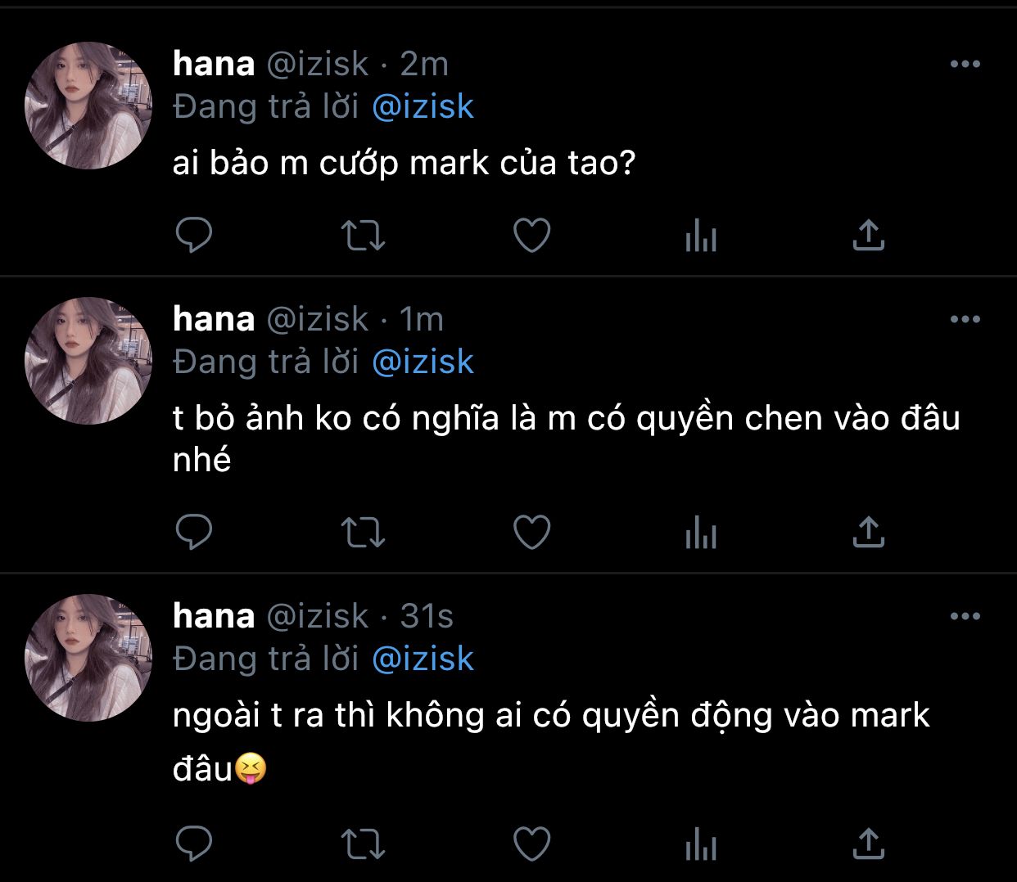1017x882 pixels.
Task: Like the tweet posted 31s ago
Action: [x=531, y=844]
